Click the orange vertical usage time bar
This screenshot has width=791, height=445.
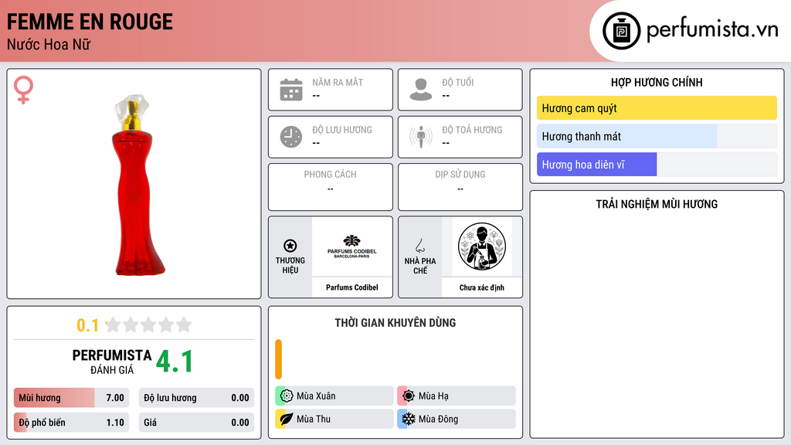click(x=278, y=359)
